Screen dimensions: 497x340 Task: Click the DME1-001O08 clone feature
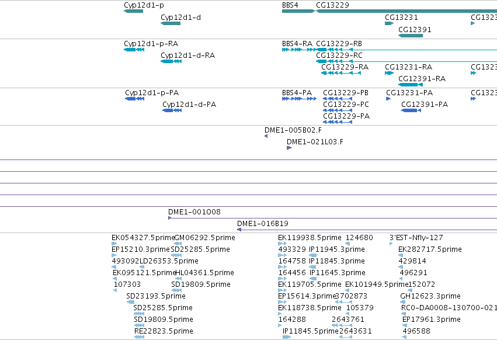click(x=332, y=218)
